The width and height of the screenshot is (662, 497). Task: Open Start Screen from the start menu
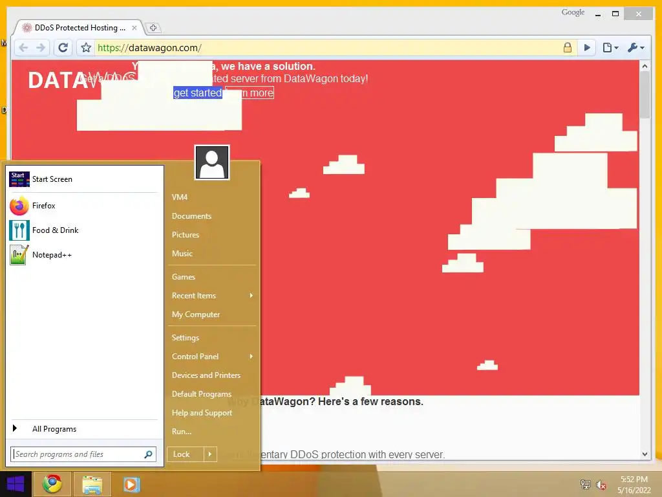click(84, 179)
